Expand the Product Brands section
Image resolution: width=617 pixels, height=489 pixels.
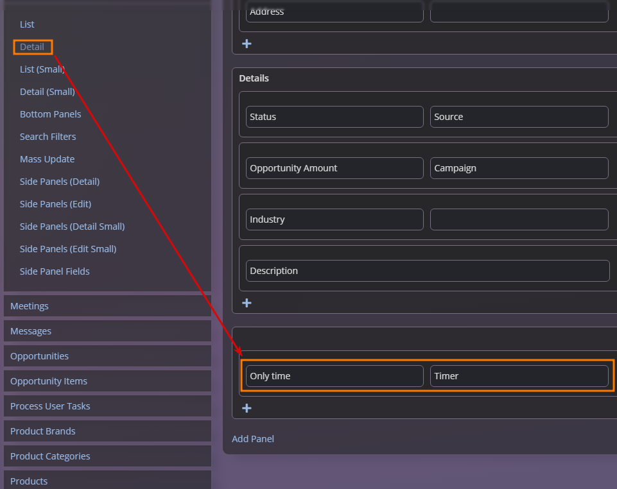click(x=42, y=431)
